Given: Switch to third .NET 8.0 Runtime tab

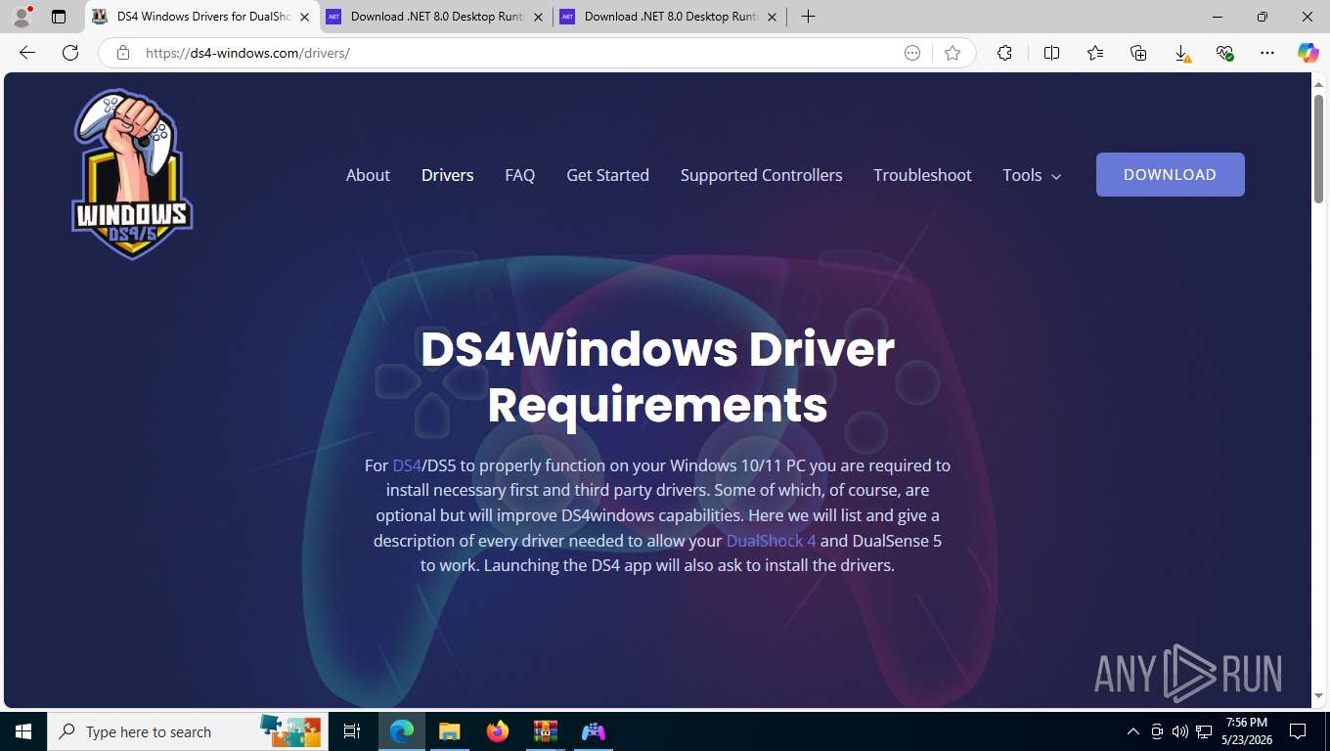Looking at the screenshot, I should click(670, 17).
